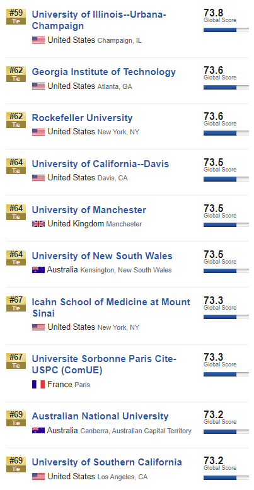Open University of Illinois--Urbana-Champaign link
Viewport: 254px width, 490px height.
[x=99, y=20]
